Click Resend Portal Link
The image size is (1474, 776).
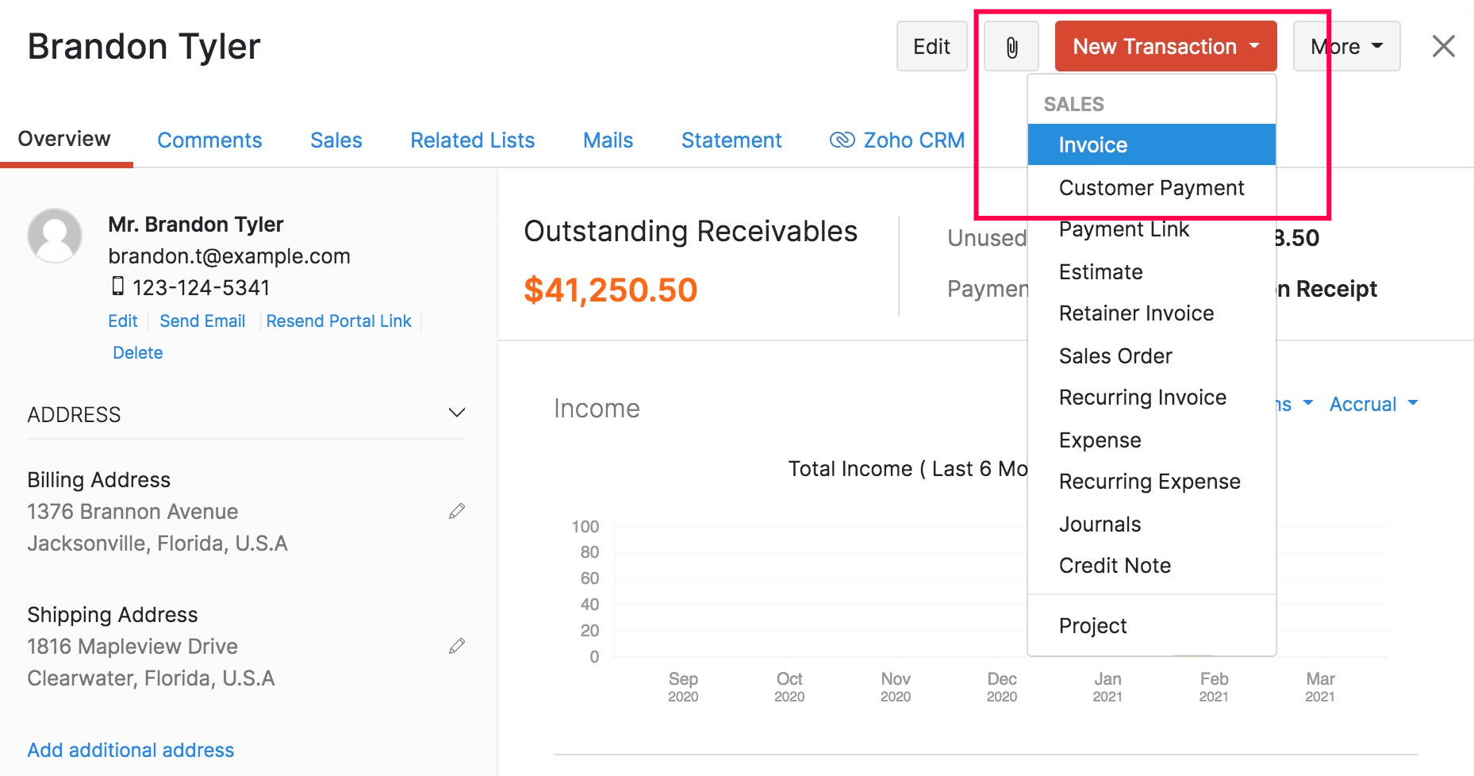coord(339,321)
